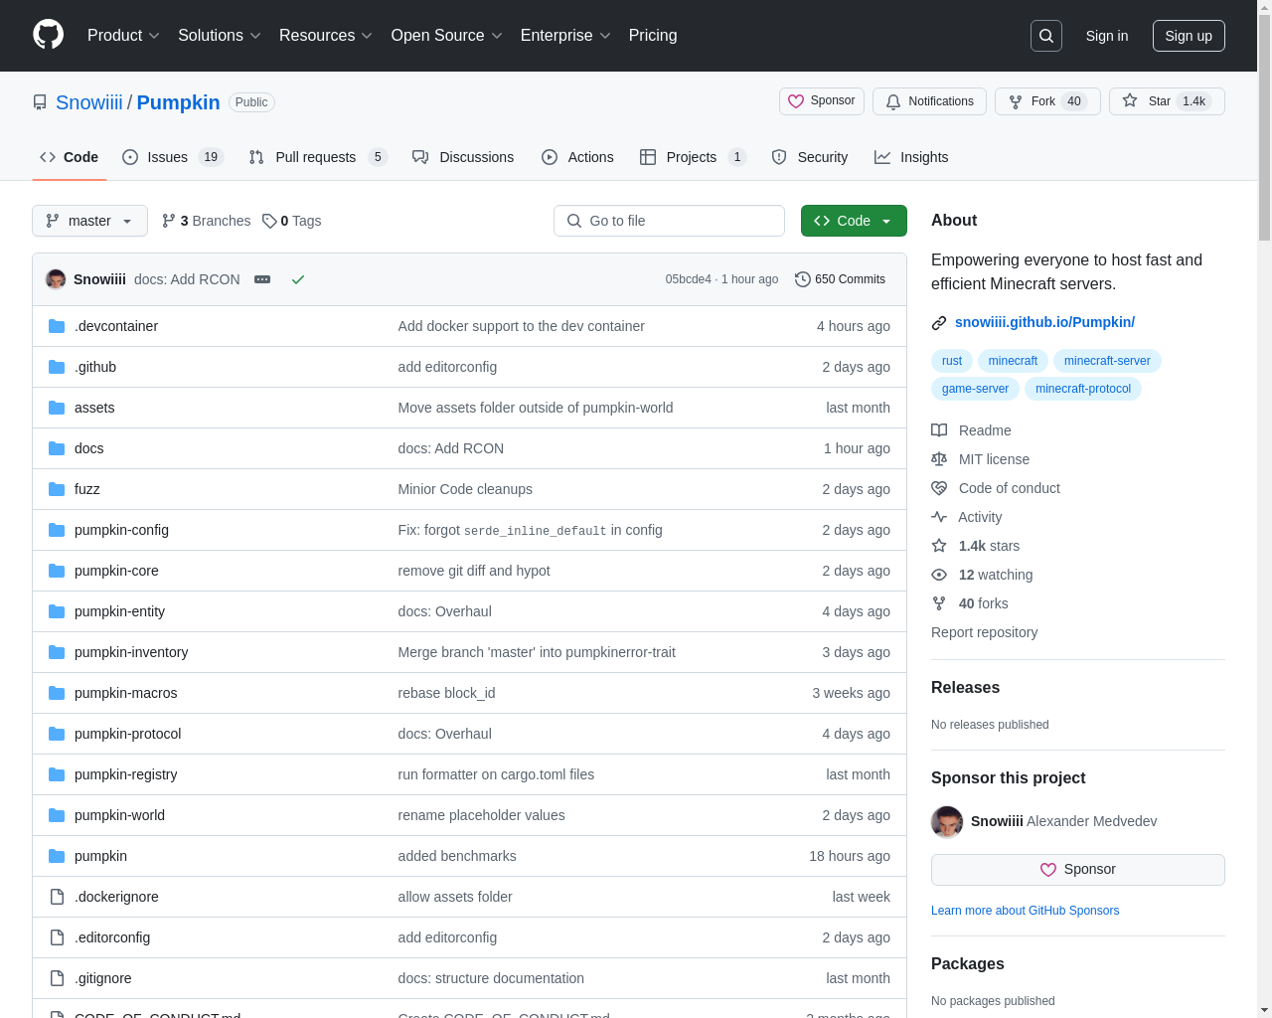Image resolution: width=1272 pixels, height=1018 pixels.
Task: Open the .gitignore file
Action: point(103,978)
